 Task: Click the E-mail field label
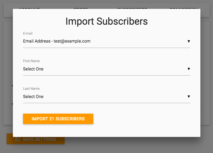pyautogui.click(x=28, y=33)
